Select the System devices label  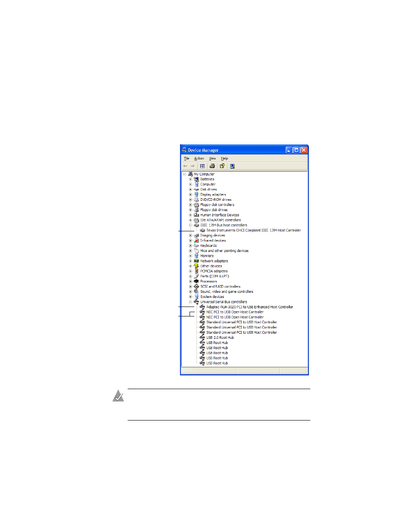[212, 297]
